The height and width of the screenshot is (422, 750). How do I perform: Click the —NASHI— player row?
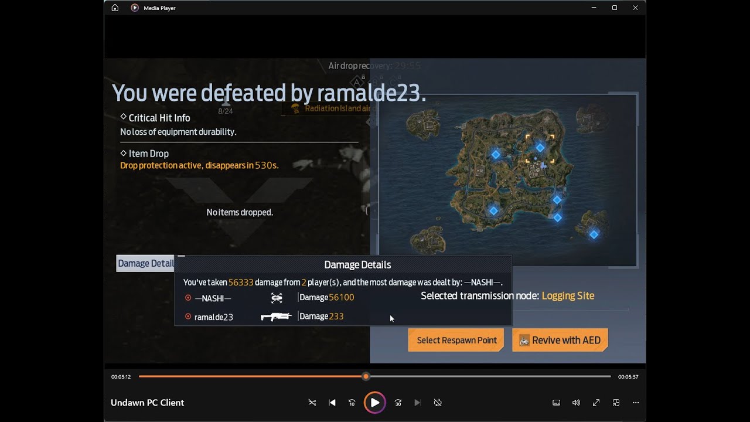pos(343,298)
